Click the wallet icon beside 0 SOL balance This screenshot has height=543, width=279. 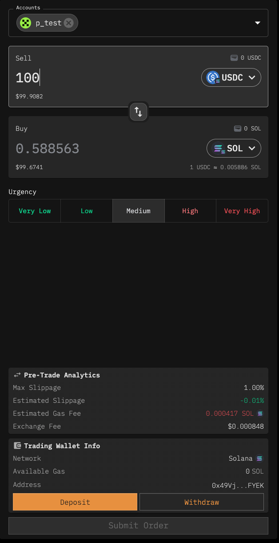(x=238, y=129)
